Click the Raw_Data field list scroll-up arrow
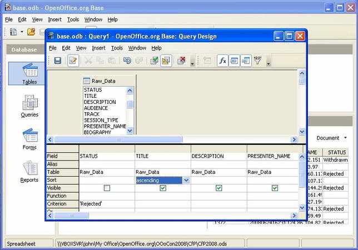The width and height of the screenshot is (358, 250). click(x=130, y=91)
